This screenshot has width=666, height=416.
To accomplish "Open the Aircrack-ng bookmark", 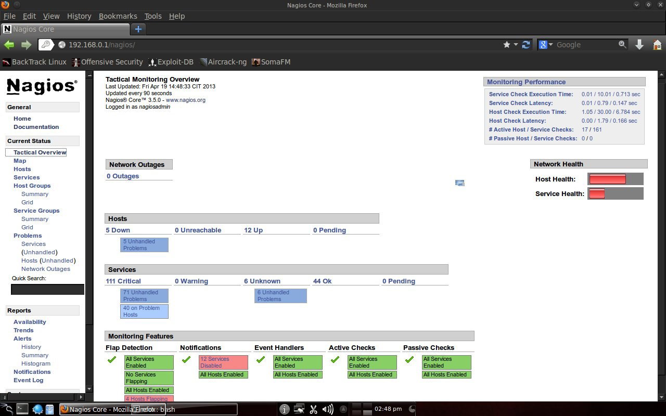I will [223, 62].
